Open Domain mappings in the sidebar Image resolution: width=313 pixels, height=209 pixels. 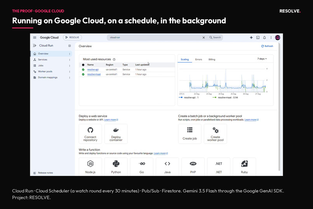coord(47,77)
